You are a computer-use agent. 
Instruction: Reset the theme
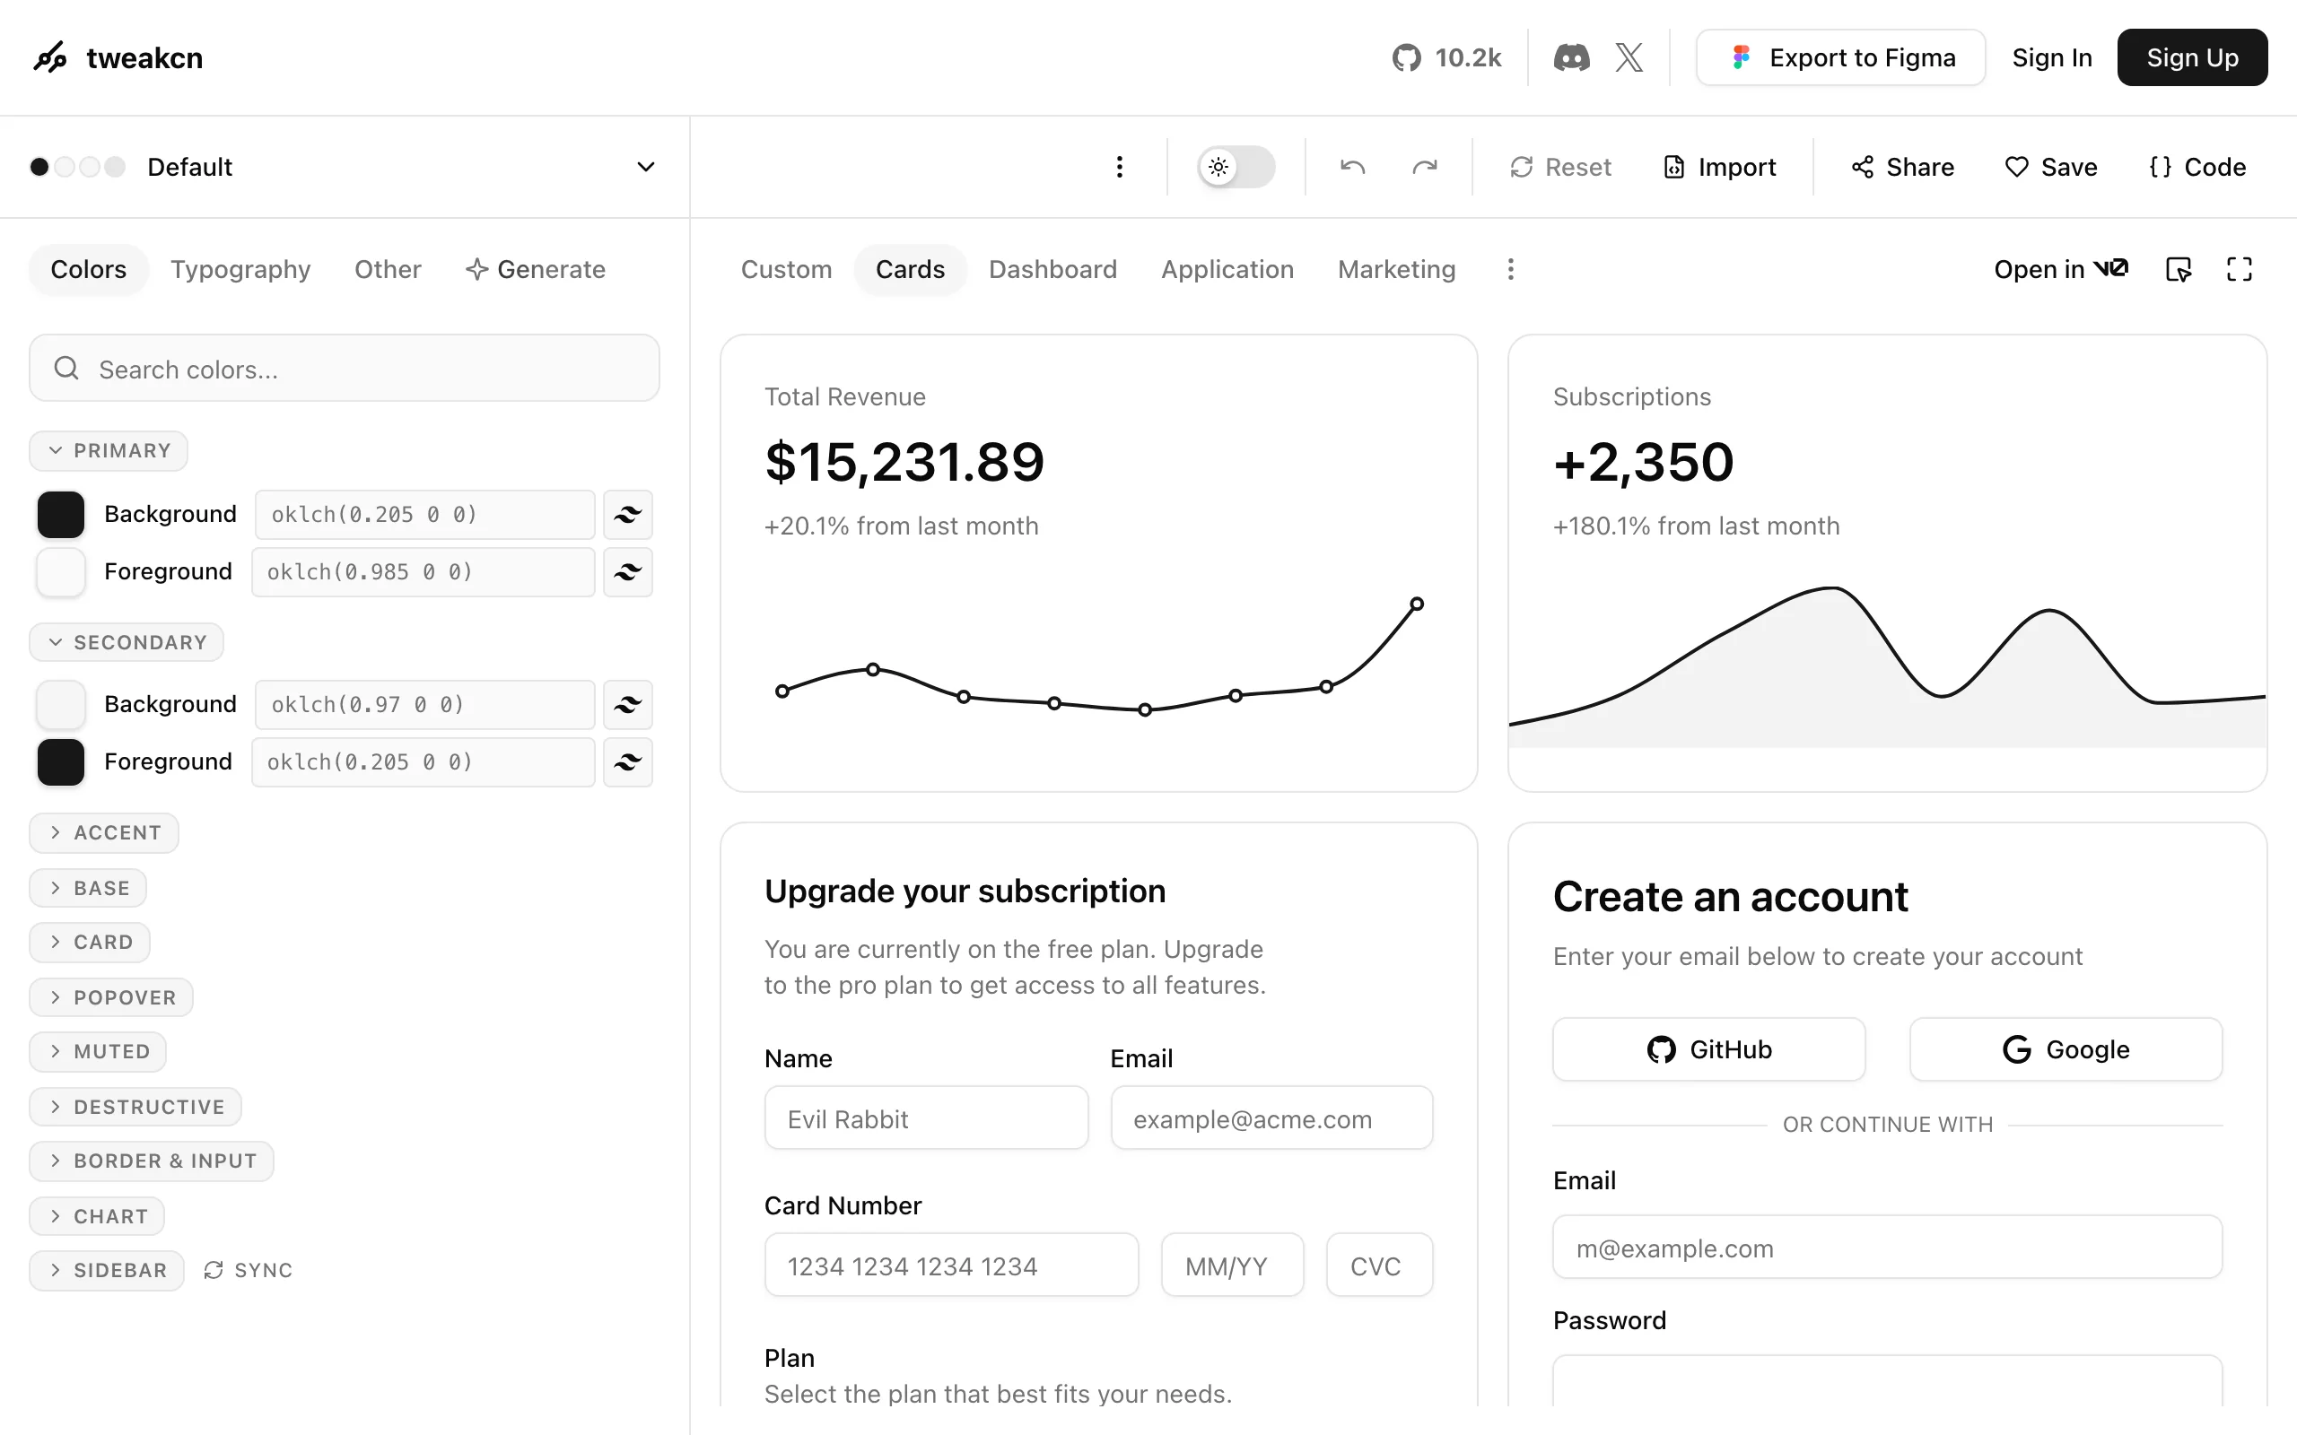1559,167
